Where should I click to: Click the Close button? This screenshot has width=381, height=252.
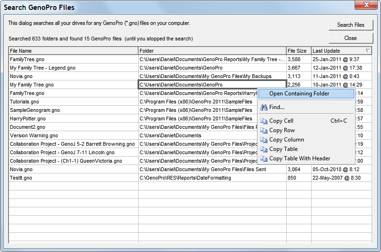[x=351, y=38]
